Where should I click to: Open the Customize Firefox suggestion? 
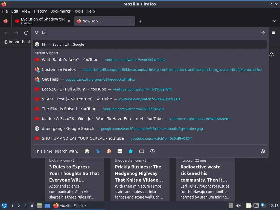pyautogui.click(x=150, y=69)
